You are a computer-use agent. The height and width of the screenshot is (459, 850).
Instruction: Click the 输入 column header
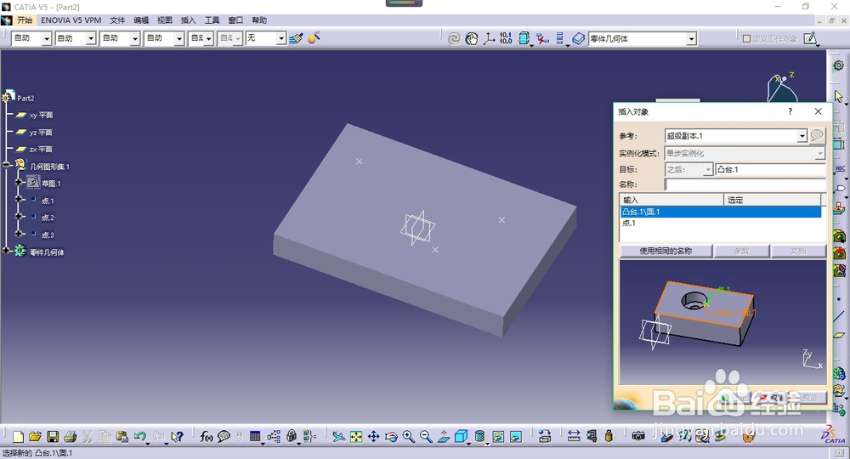click(x=671, y=200)
